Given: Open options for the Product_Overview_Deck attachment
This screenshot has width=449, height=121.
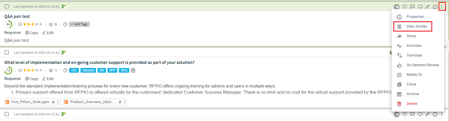Looking at the screenshot, I should (124, 102).
